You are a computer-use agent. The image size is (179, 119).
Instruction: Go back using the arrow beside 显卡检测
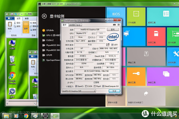pyautogui.click(x=44, y=16)
